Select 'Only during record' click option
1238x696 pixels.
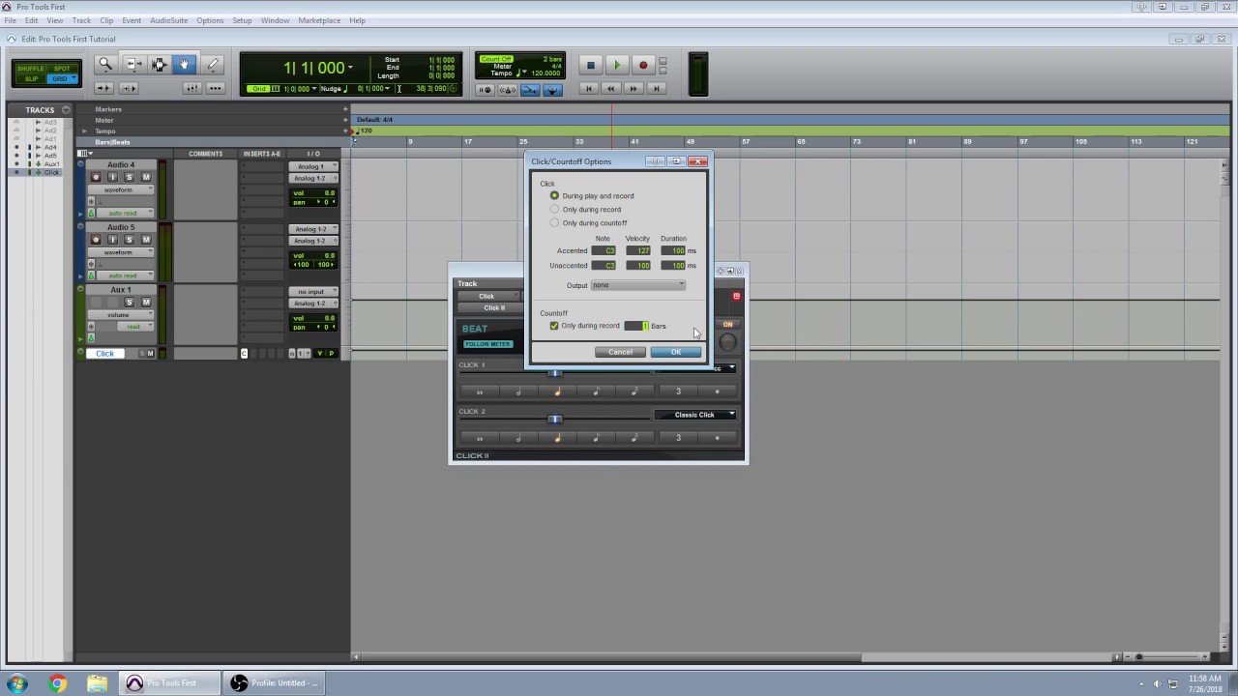tap(554, 209)
